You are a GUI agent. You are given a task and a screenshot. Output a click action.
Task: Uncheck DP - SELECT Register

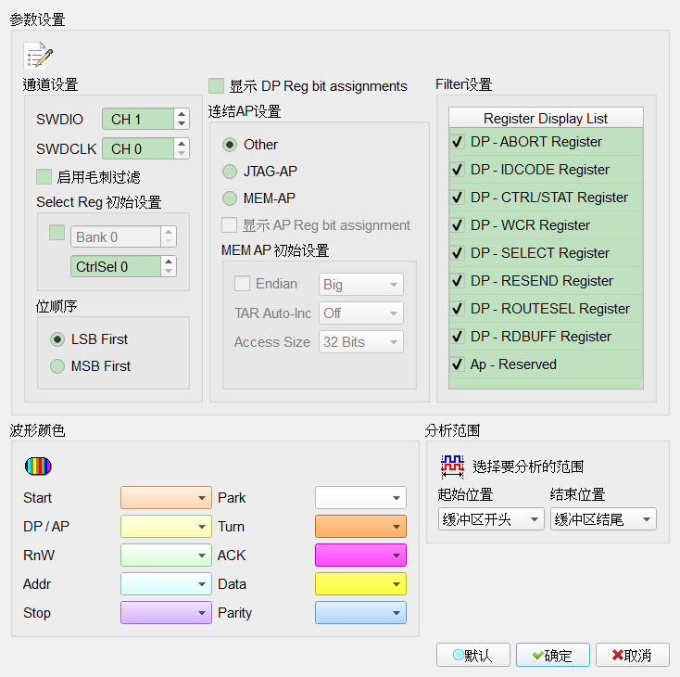pyautogui.click(x=457, y=253)
